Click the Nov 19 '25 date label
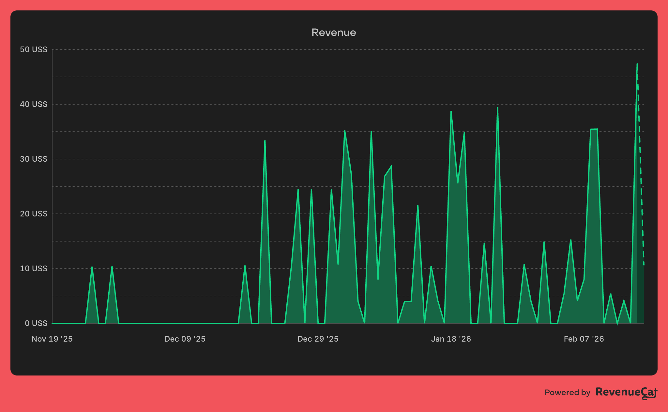This screenshot has height=412, width=668. (x=52, y=339)
